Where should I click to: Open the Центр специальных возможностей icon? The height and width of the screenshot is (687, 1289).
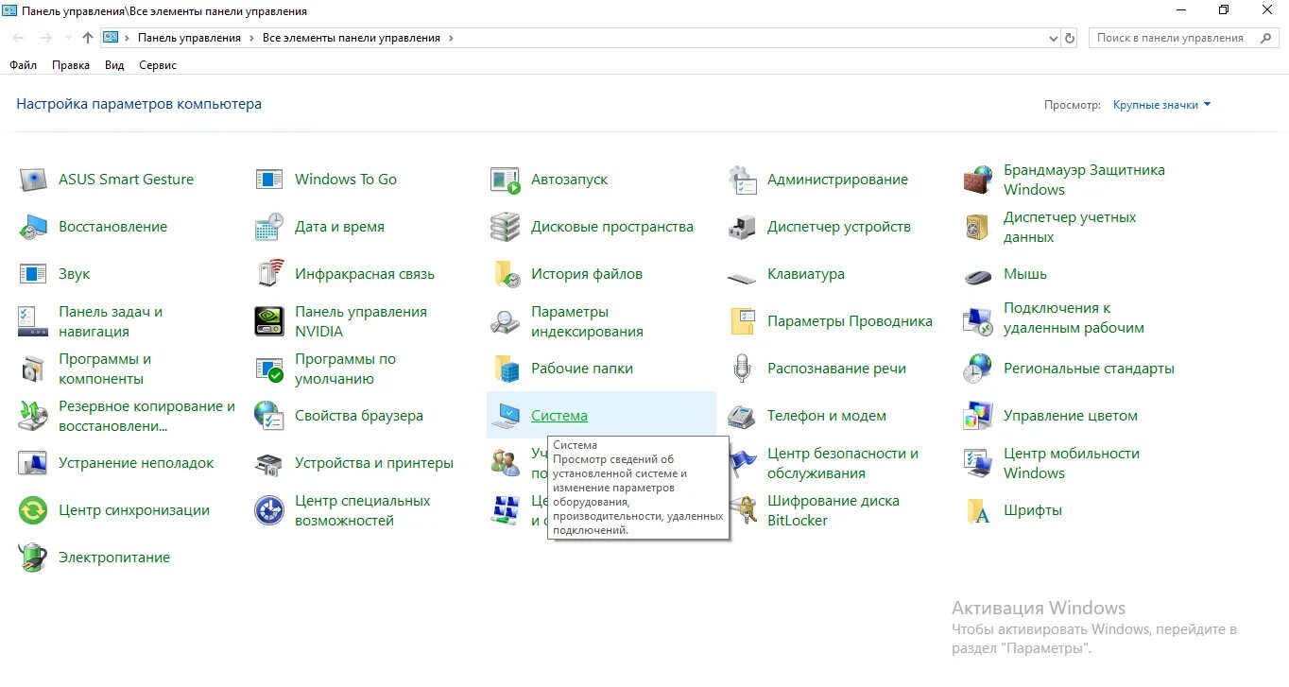(x=269, y=510)
